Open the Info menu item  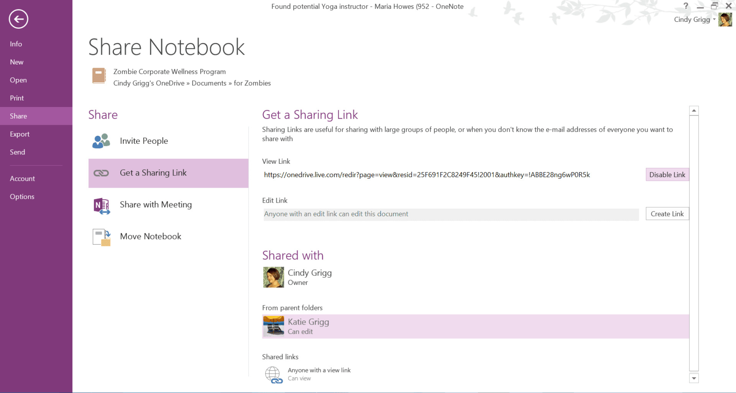(x=16, y=44)
